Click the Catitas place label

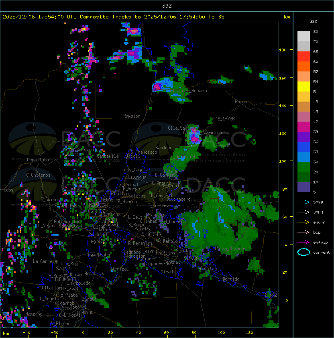click(x=208, y=269)
